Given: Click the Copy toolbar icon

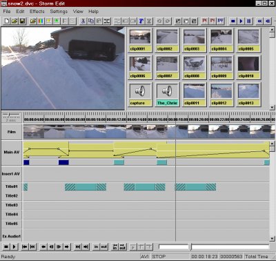Looking at the screenshot, I should tap(91, 21).
